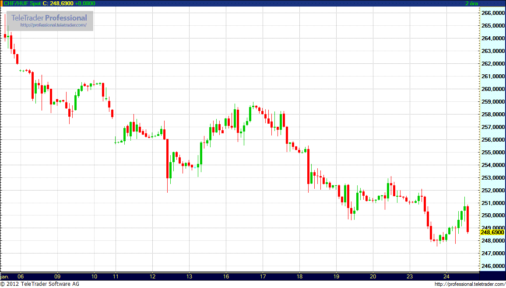Select the 265,0000 price axis label
This screenshot has width=506, height=288.
coord(492,26)
